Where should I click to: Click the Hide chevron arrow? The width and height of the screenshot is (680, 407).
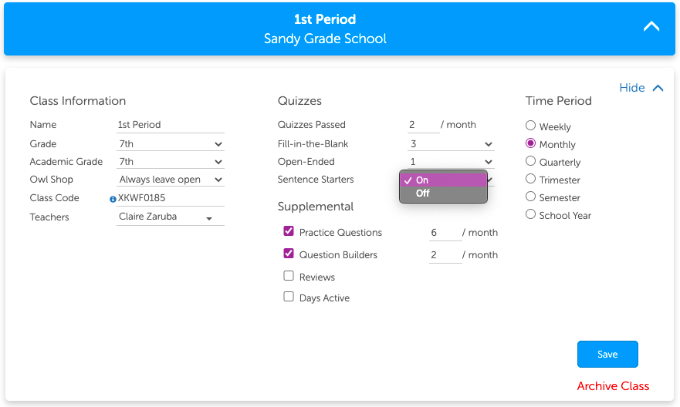coord(658,88)
